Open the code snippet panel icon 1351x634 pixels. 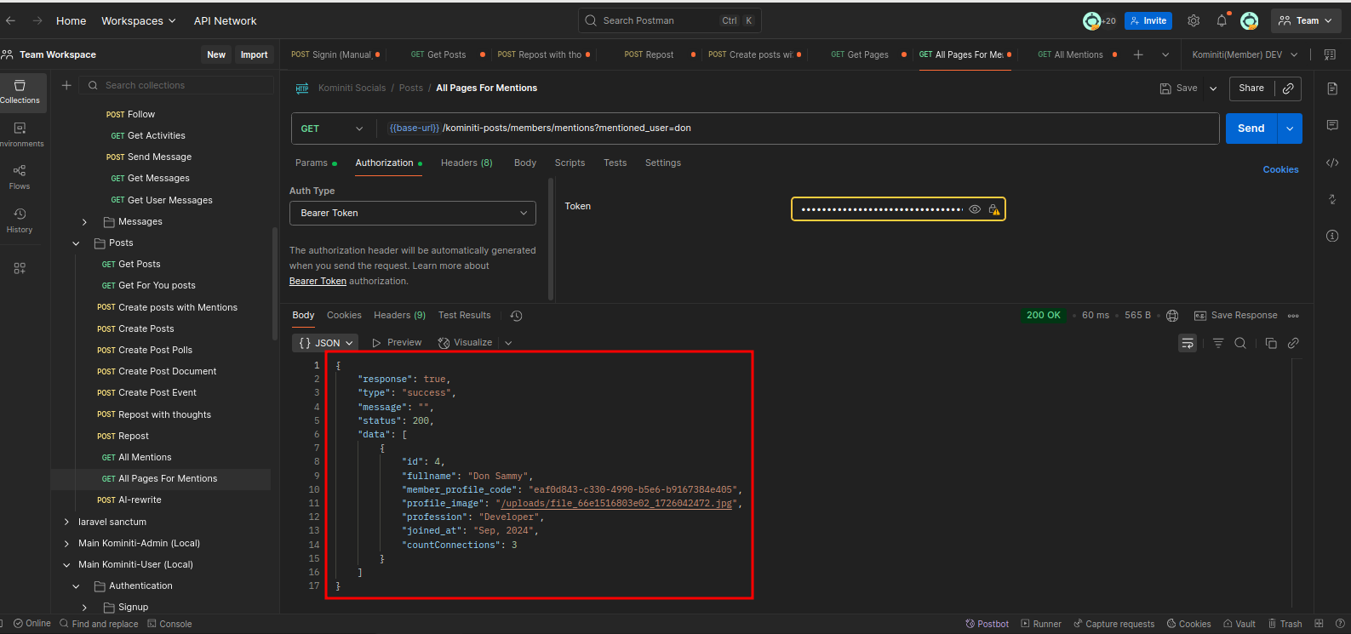click(x=1332, y=163)
